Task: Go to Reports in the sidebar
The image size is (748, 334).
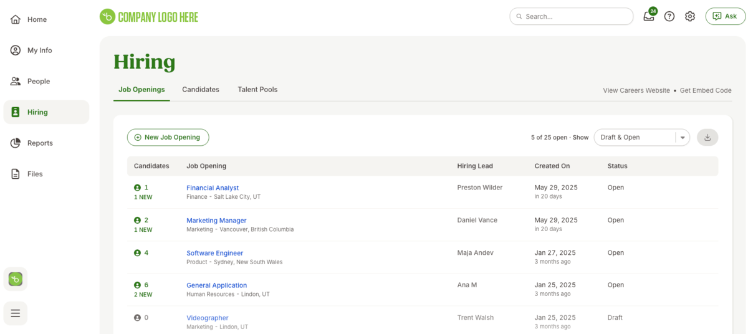Action: (x=40, y=143)
